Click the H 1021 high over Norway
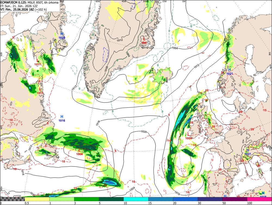Screen dimensions: 272x205 tap(230, 71)
